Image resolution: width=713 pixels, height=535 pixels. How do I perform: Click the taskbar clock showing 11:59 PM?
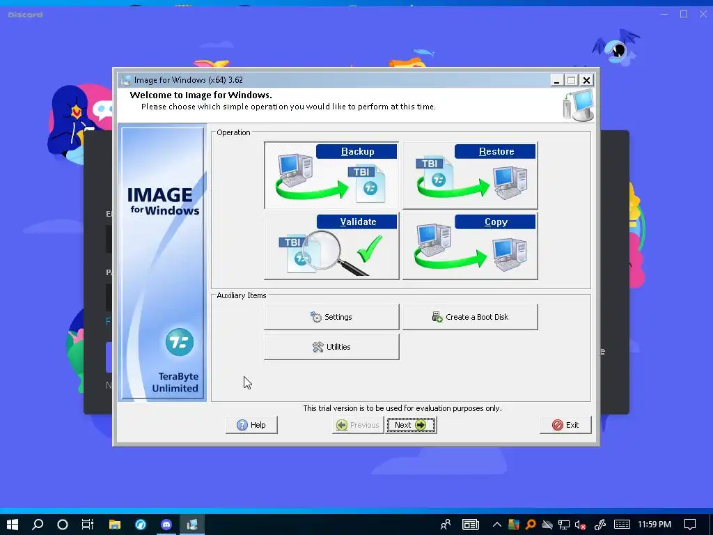click(x=655, y=525)
